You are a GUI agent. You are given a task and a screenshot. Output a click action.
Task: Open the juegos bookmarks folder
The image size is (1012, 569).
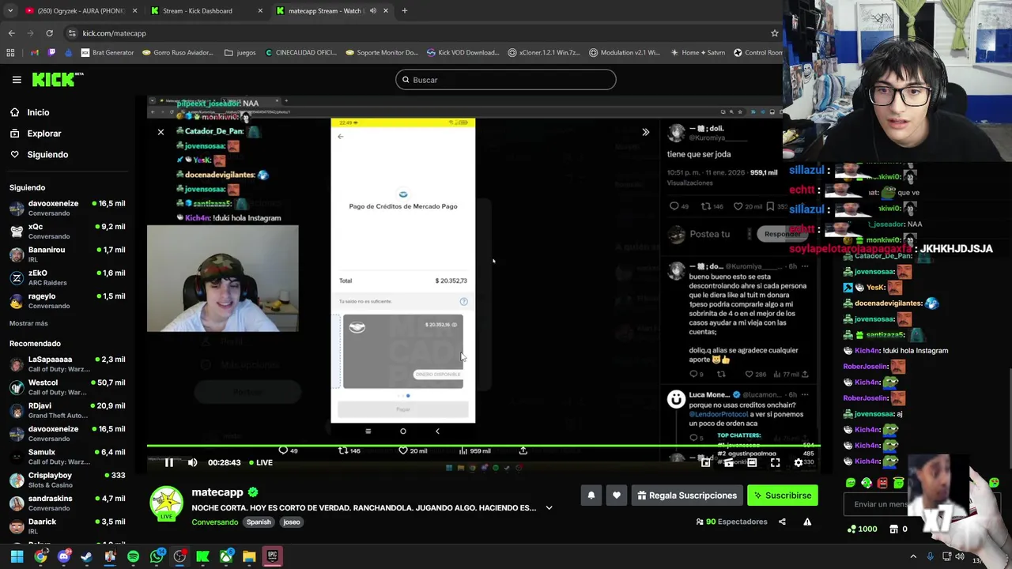tap(240, 53)
